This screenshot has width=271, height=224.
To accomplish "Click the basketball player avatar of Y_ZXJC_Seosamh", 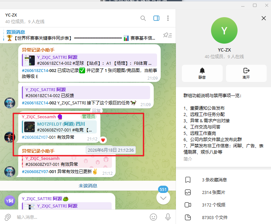I will point(10,137).
